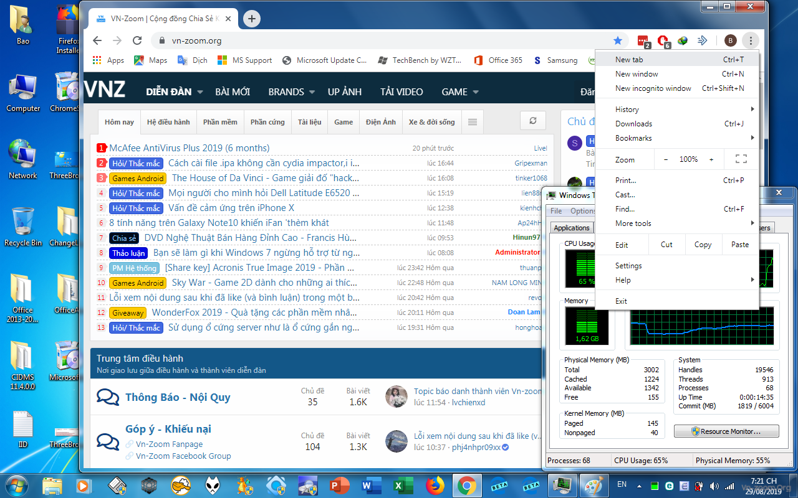Click the bookmark star in address bar

[x=618, y=40]
